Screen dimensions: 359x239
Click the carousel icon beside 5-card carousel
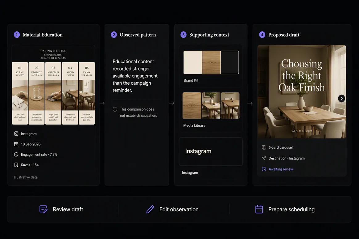[264, 147]
